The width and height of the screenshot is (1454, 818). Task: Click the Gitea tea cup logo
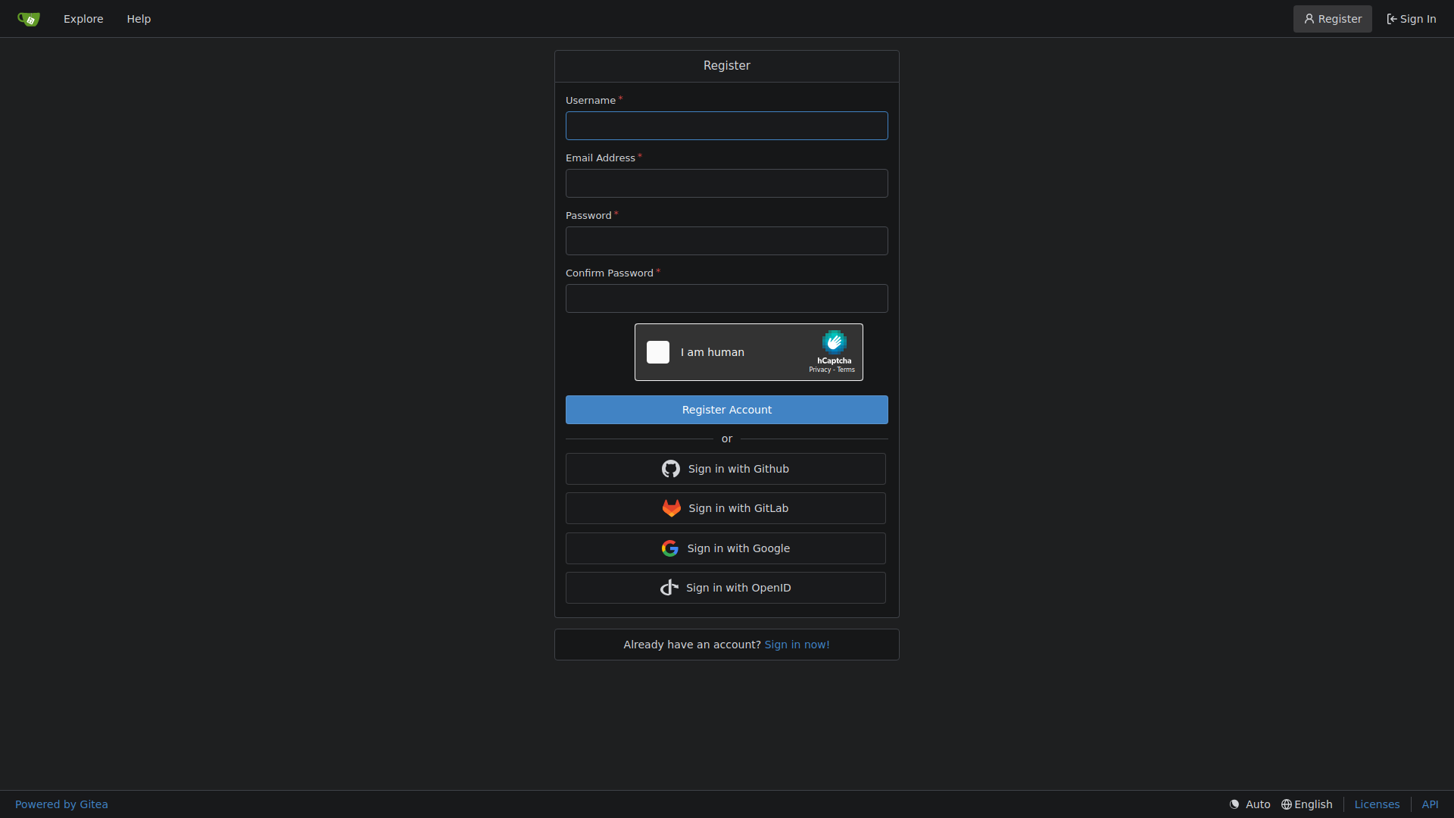click(29, 19)
